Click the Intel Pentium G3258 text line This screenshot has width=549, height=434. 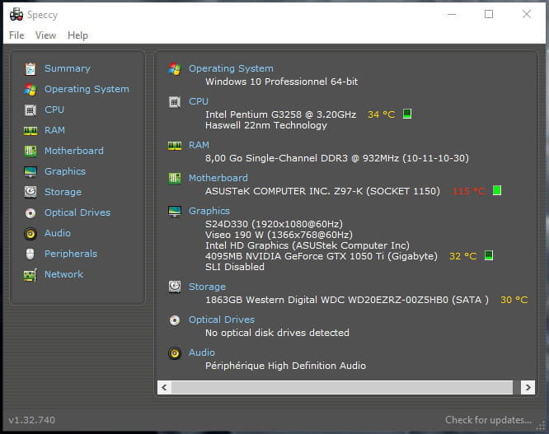click(280, 114)
